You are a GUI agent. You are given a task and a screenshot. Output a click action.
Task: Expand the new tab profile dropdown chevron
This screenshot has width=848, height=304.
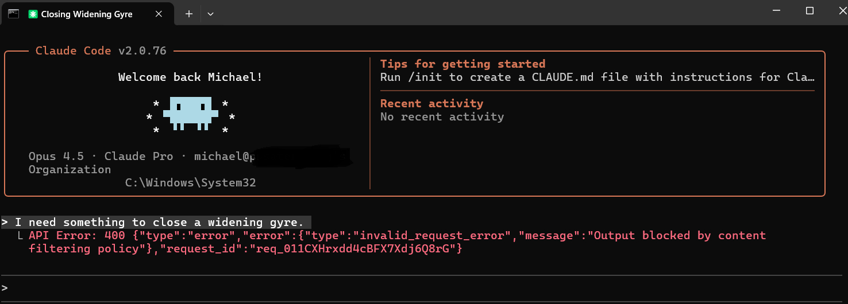tap(210, 14)
